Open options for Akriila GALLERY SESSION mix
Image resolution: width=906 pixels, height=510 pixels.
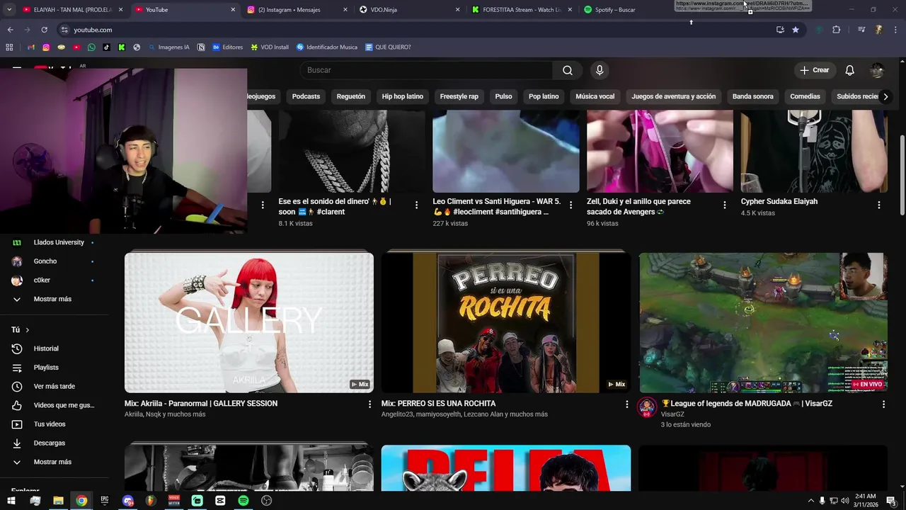pos(369,404)
